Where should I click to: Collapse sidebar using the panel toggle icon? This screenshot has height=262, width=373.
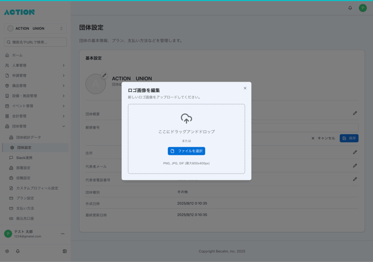tap(64, 251)
